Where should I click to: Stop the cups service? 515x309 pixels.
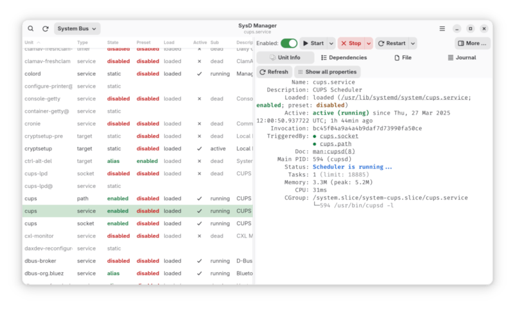(x=350, y=43)
